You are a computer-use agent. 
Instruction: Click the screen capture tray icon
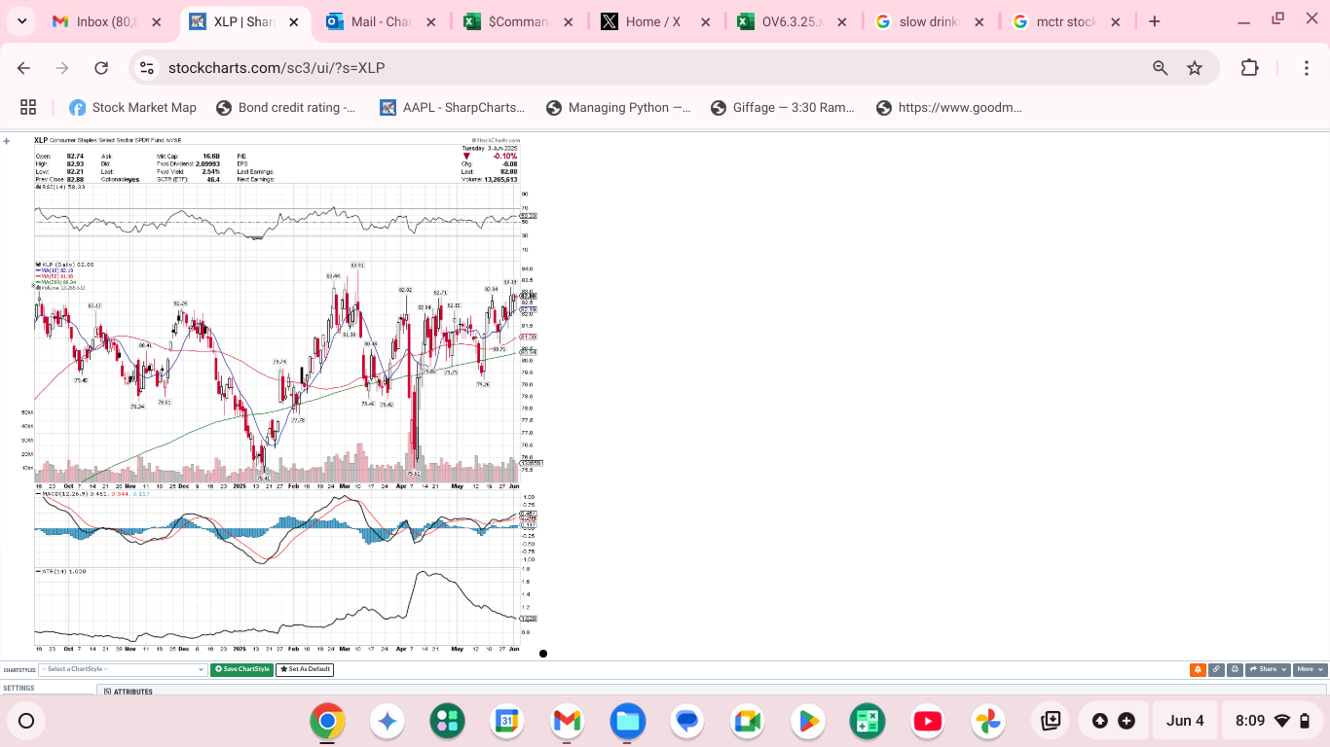(1051, 721)
